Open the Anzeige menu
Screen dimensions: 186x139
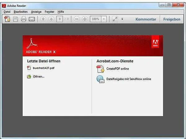click(36, 12)
